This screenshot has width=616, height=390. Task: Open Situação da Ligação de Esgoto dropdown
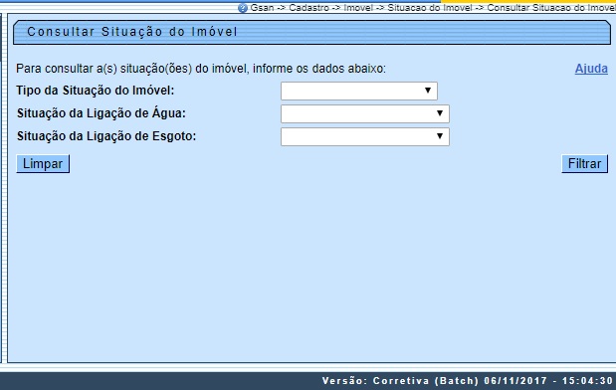click(x=365, y=136)
